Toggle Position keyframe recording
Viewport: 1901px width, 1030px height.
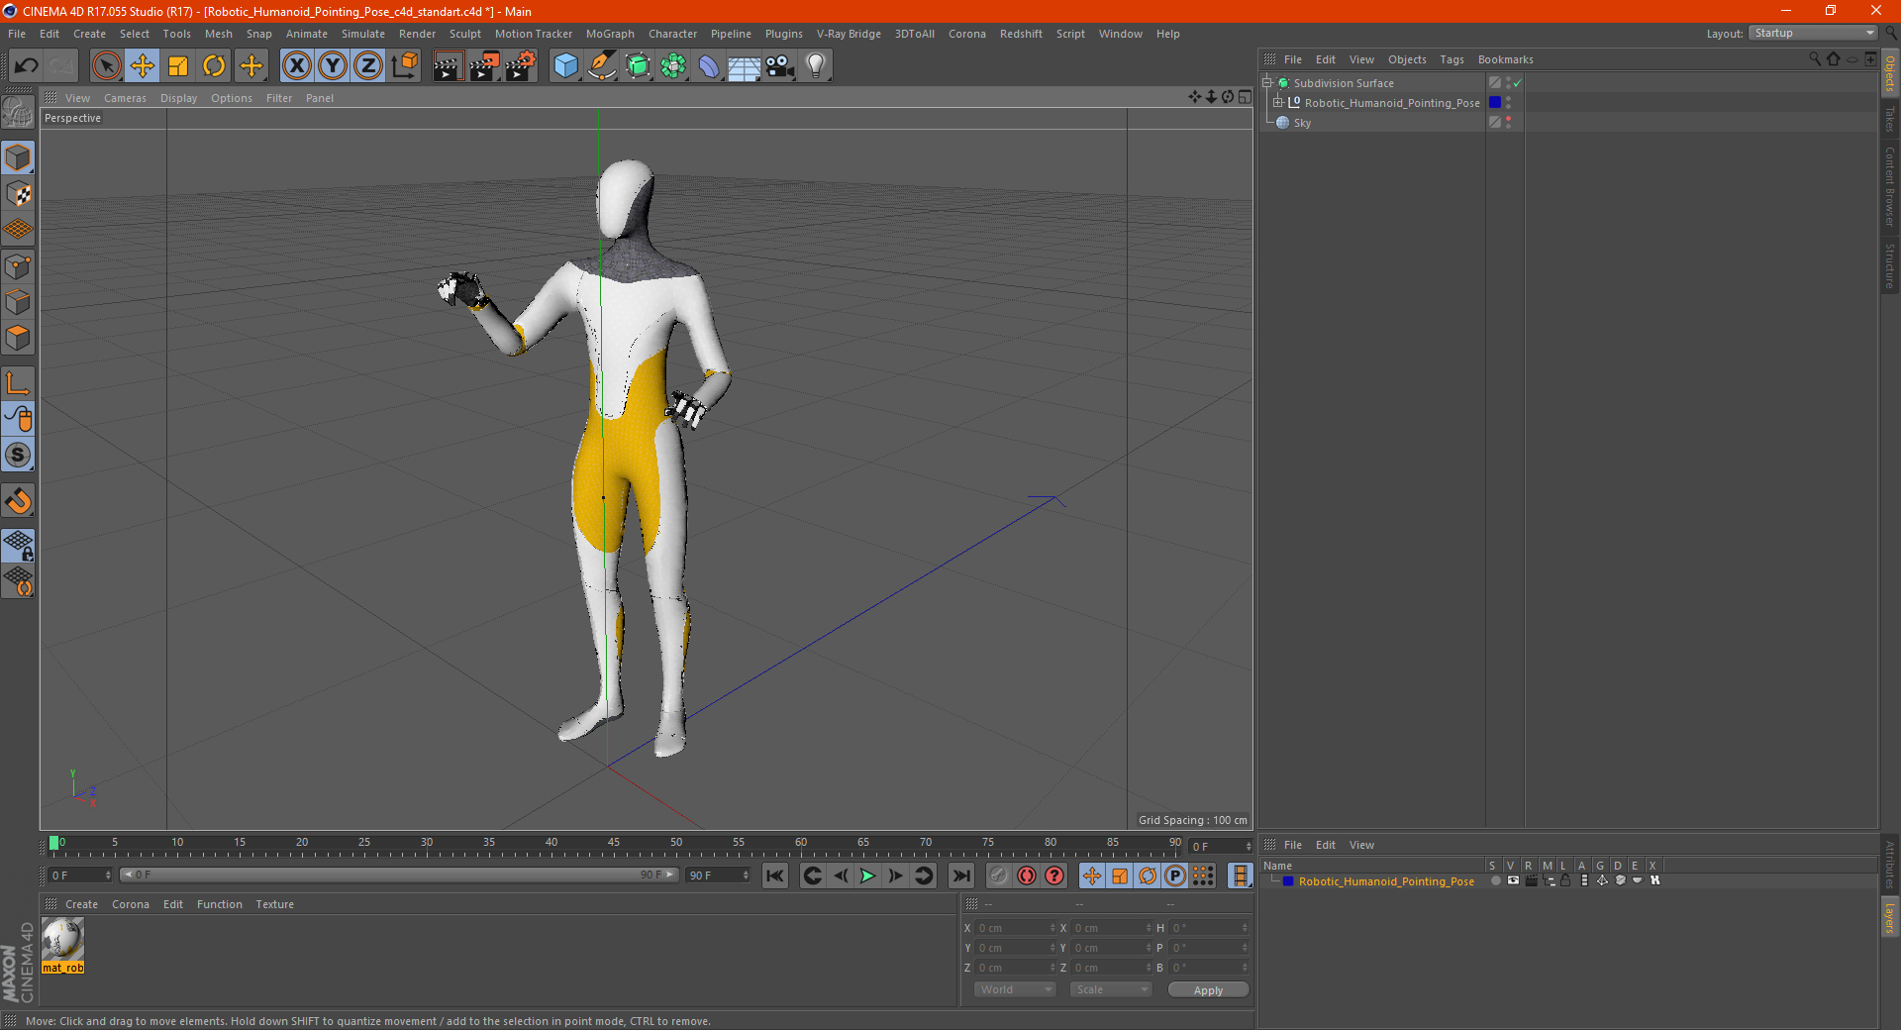(1092, 875)
